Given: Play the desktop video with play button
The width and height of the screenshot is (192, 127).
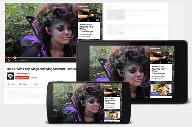Looking at the screenshot, I should click(9, 60).
